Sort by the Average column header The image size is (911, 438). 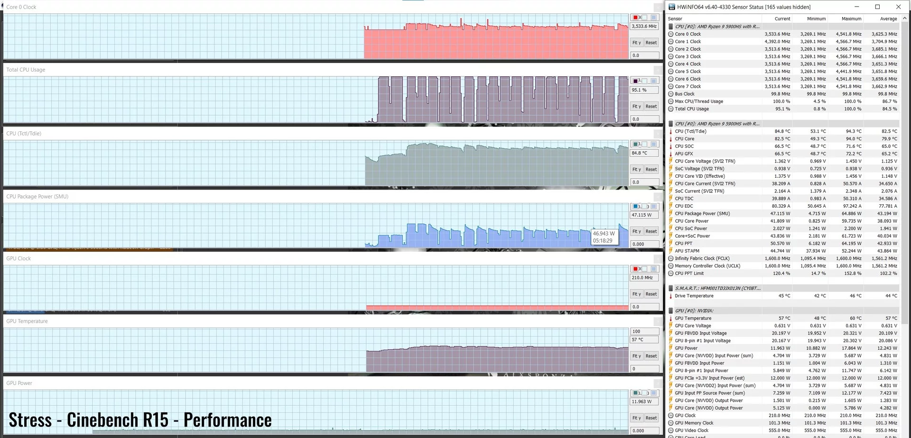click(x=888, y=19)
